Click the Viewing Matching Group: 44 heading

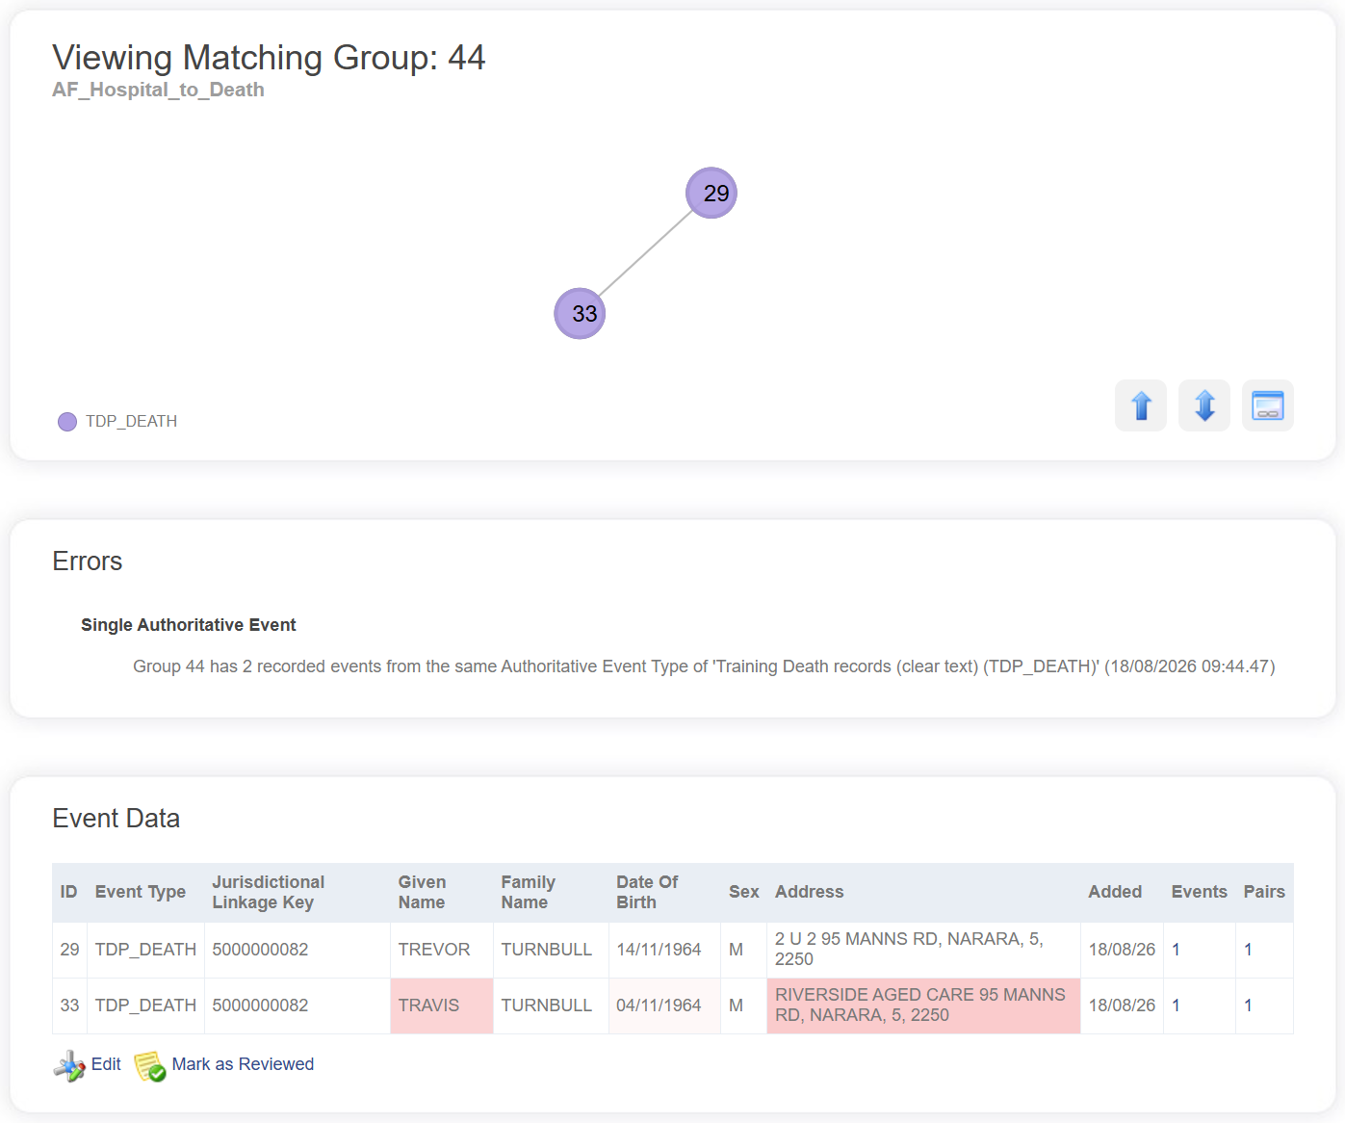269,58
